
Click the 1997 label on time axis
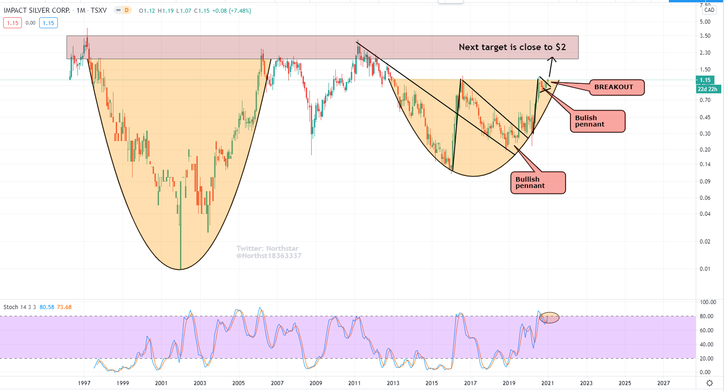tap(84, 383)
